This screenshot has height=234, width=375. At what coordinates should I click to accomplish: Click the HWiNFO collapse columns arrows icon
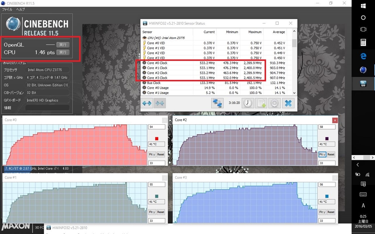160,103
